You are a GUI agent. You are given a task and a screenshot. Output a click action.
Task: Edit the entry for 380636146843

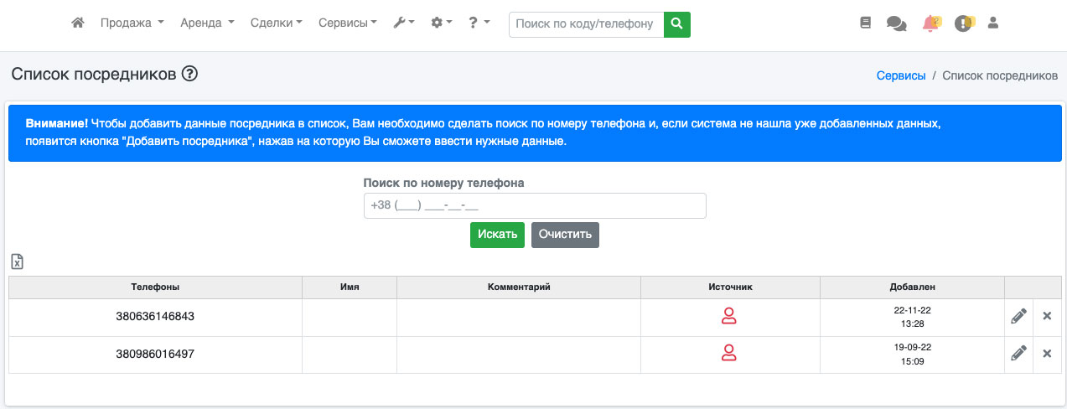click(x=1018, y=316)
